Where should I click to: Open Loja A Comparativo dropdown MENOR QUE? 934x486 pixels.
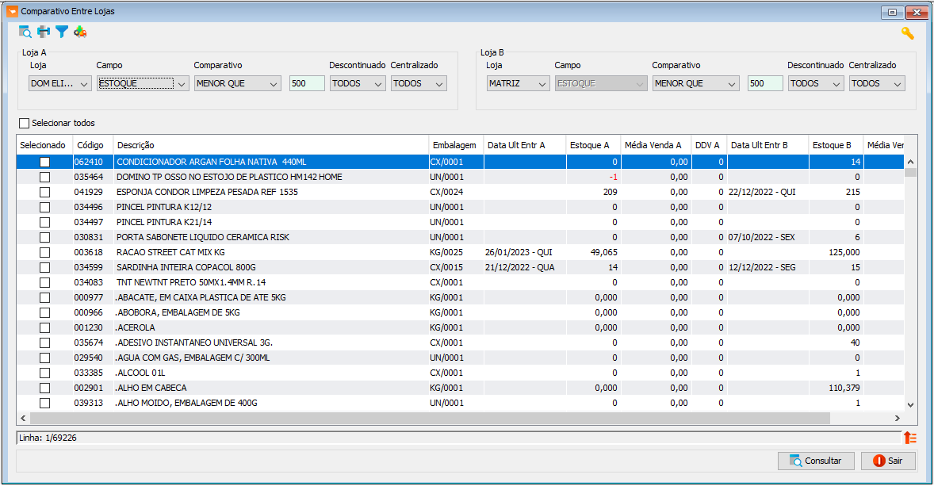click(237, 83)
